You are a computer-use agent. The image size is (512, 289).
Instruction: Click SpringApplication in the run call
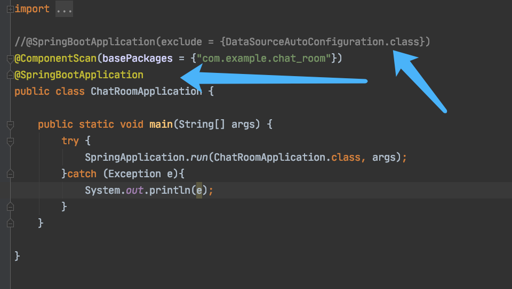pyautogui.click(x=134, y=158)
